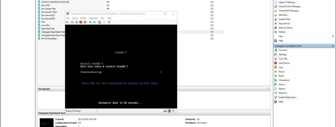Image resolution: width=336 pixels, height=127 pixels.
Task: Select OpenStackHost virtual machine
Action: coord(48,29)
